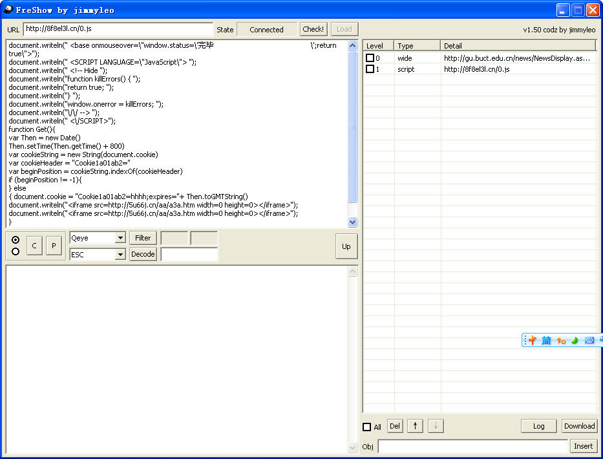Screen dimensions: 603x459
Task: Open the Log button
Action: 538,426
